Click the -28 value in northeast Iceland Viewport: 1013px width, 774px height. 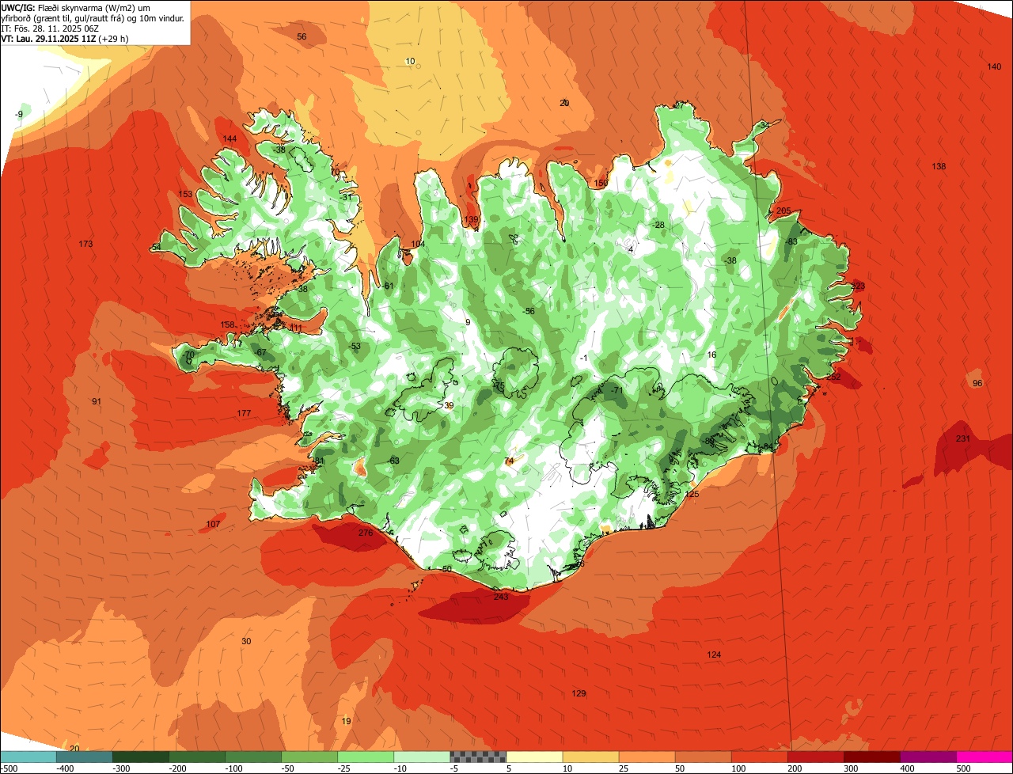click(658, 226)
